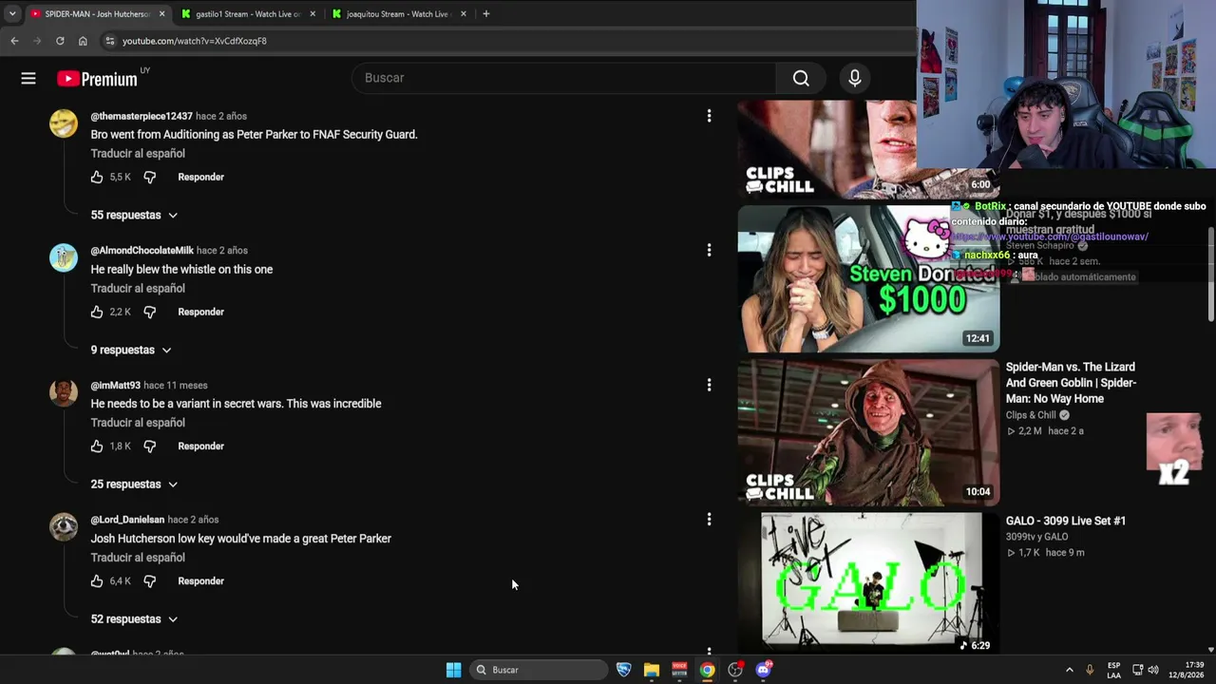Dislike the comment by @imMatt93
Screen dimensions: 1216x684
click(x=149, y=446)
